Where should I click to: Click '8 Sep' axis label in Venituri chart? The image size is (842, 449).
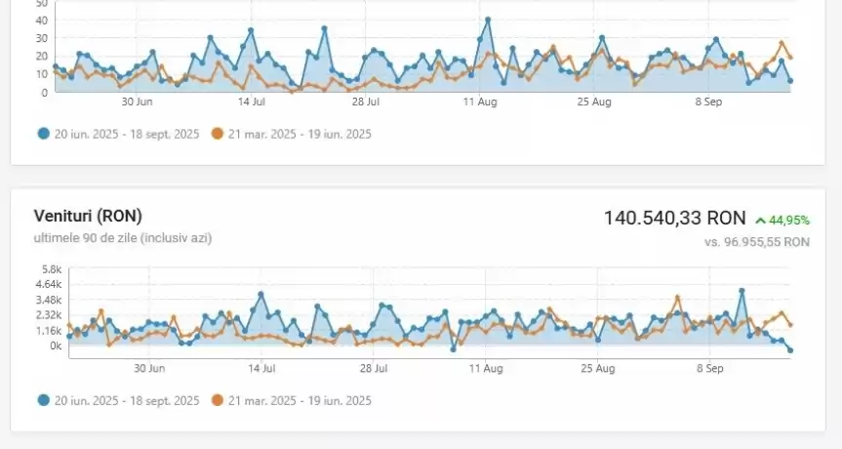[x=708, y=369]
